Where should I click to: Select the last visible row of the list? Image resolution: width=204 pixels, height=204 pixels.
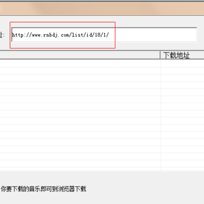(x=102, y=169)
